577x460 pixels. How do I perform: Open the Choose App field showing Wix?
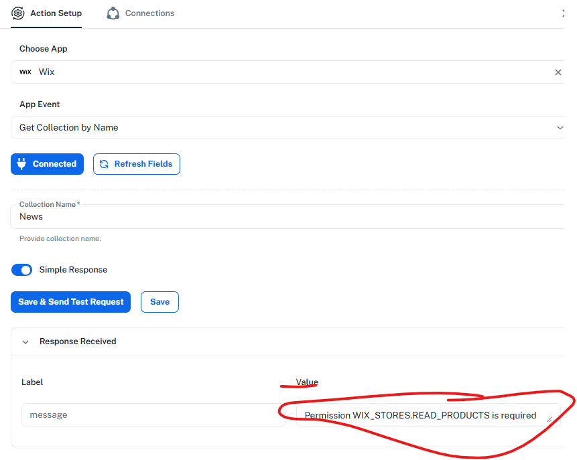(x=287, y=72)
